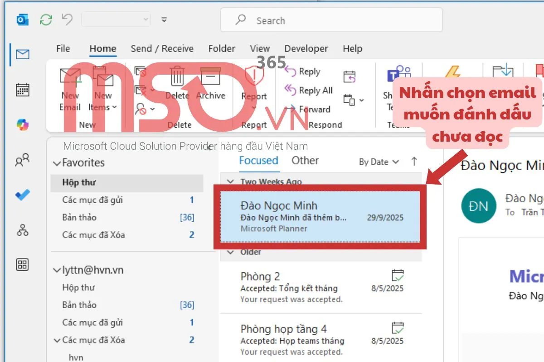Click the Delete trash can icon
Image resolution: width=544 pixels, height=362 pixels.
177,76
